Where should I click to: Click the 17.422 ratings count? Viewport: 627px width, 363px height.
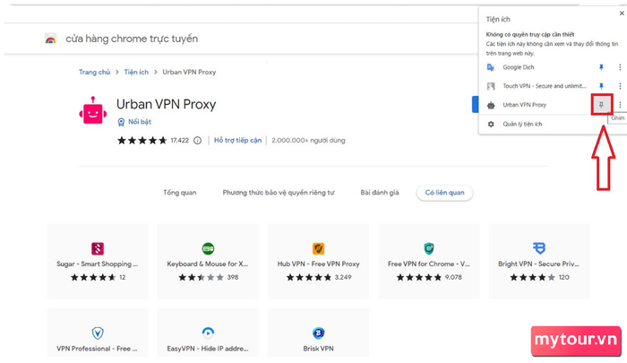click(x=179, y=141)
